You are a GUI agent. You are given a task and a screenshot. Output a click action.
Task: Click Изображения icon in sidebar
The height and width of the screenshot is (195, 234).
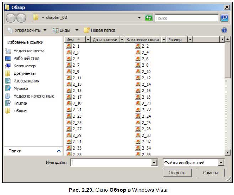[8, 81]
